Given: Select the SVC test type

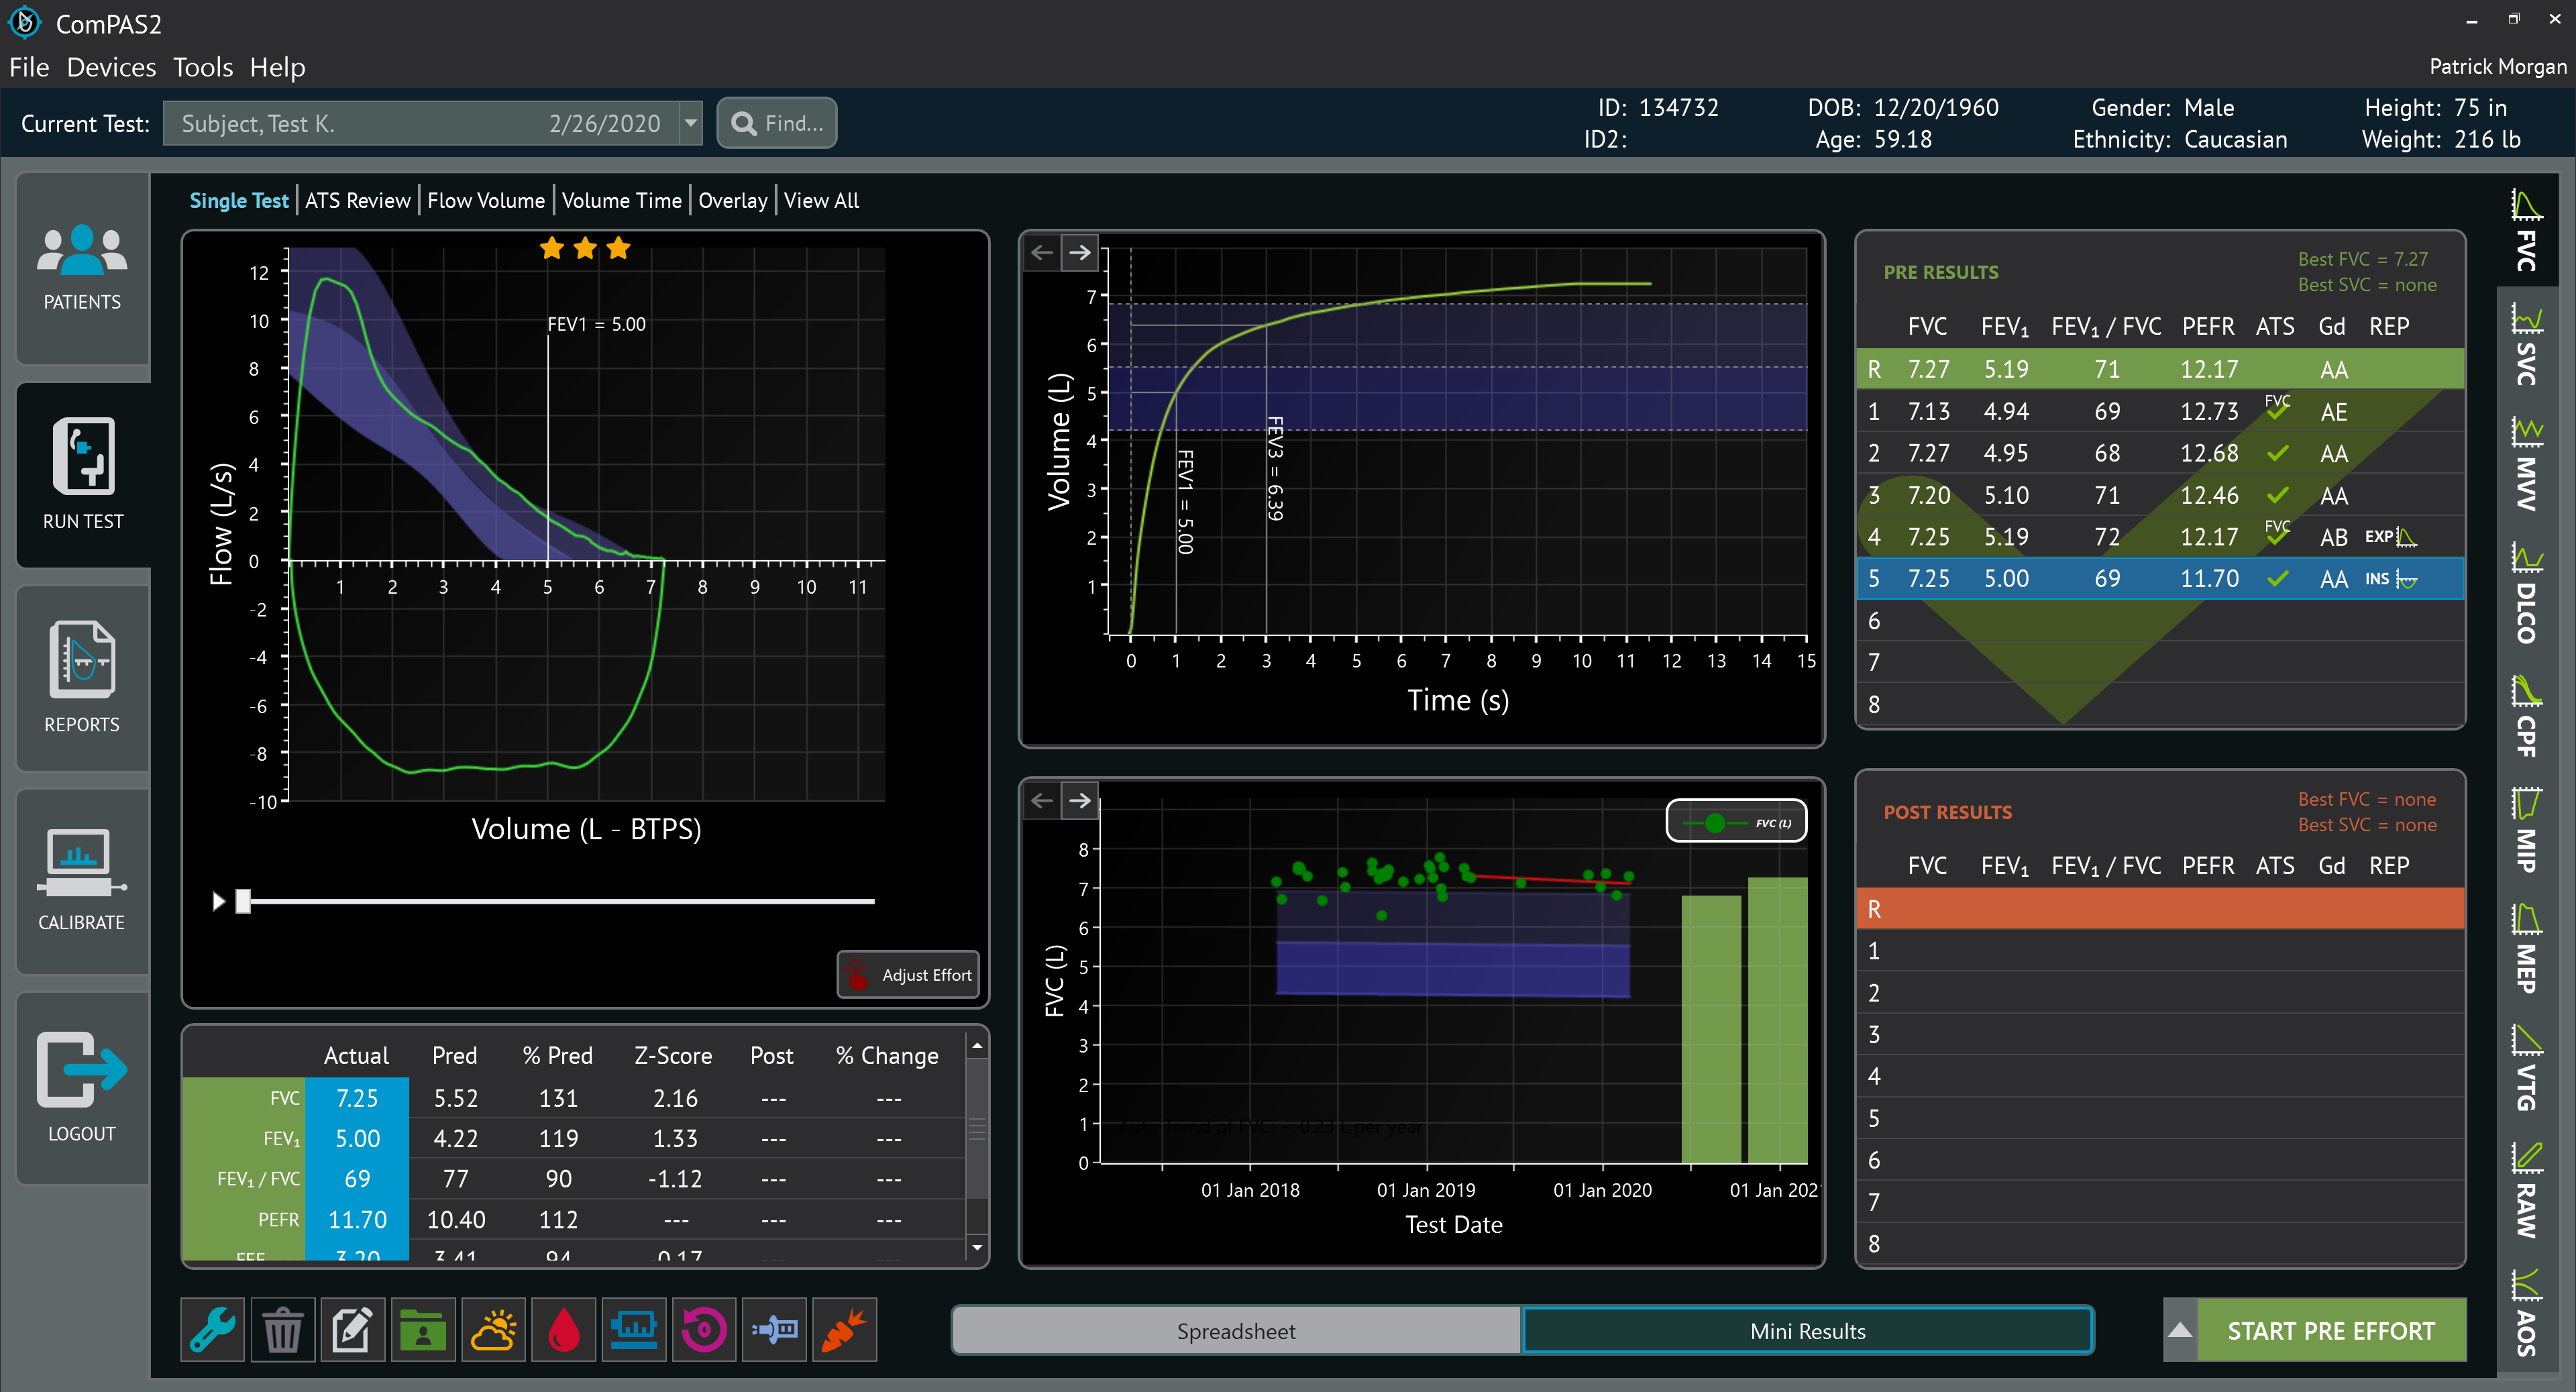Looking at the screenshot, I should click(x=2526, y=345).
